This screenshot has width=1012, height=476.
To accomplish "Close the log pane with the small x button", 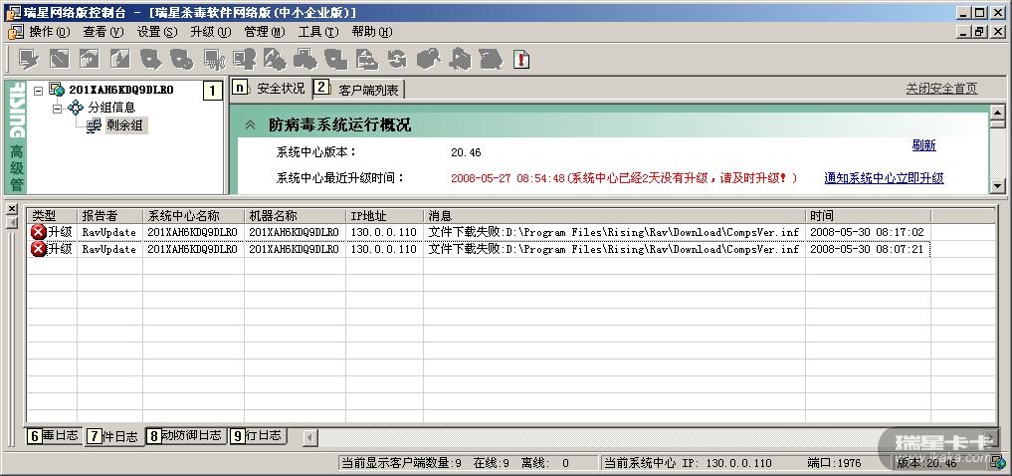I will point(11,208).
